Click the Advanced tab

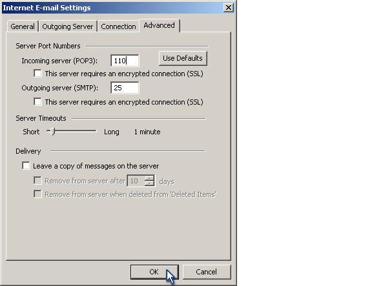tap(159, 25)
